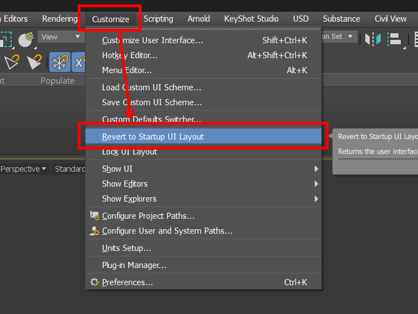Expand the Show Editors submenu

coord(204,184)
